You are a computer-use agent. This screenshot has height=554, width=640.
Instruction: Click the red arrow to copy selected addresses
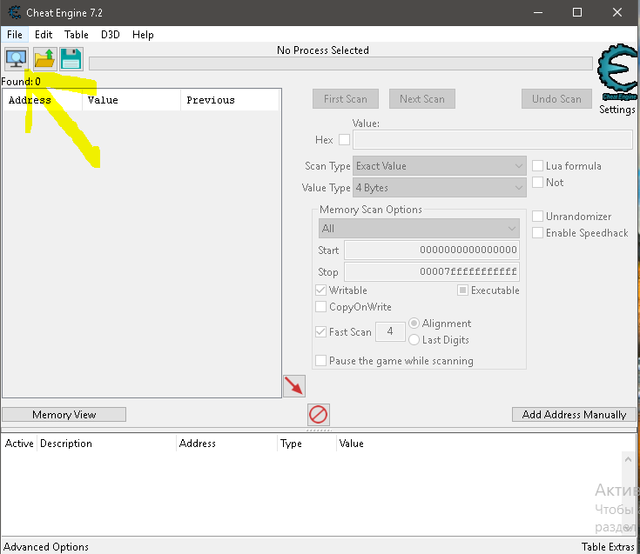pyautogui.click(x=294, y=386)
